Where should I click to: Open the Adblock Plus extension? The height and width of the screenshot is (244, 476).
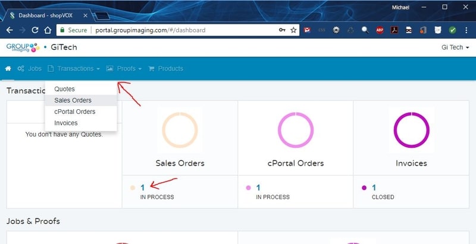(x=380, y=30)
